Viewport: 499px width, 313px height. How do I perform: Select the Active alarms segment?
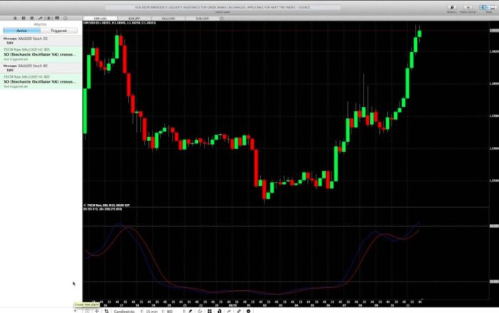click(21, 31)
